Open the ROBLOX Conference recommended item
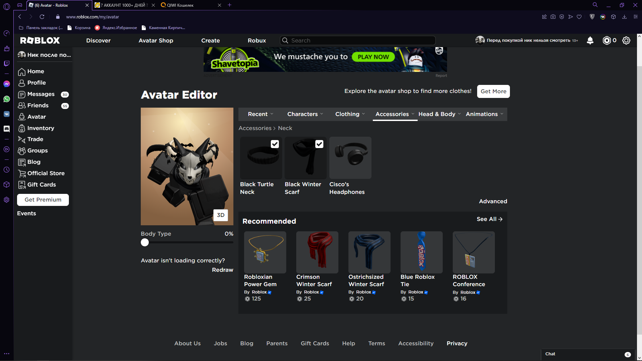Image resolution: width=642 pixels, height=361 pixels. 474,252
